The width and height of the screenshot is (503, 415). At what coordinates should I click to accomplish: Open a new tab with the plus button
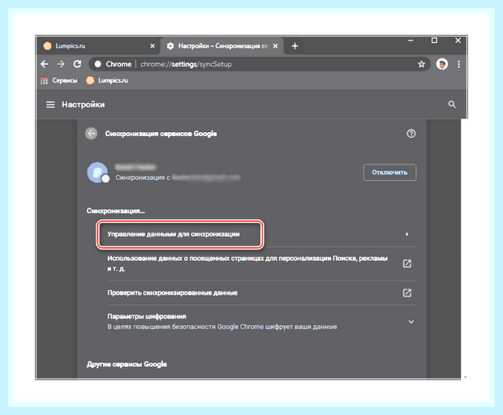[294, 46]
